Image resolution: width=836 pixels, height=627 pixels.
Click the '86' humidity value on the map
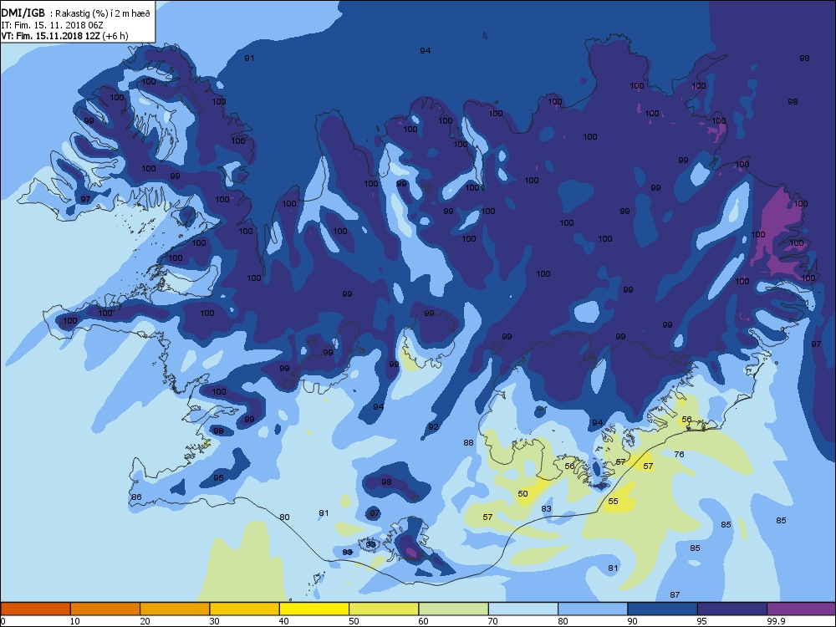pyautogui.click(x=136, y=497)
